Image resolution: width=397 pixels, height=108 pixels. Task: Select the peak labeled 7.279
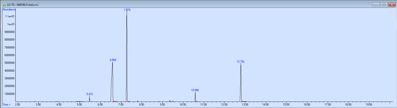(127, 10)
